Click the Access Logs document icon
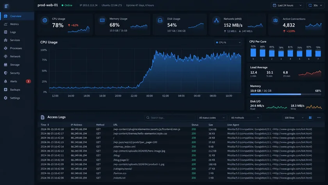This screenshot has height=185, width=328. tap(43, 117)
